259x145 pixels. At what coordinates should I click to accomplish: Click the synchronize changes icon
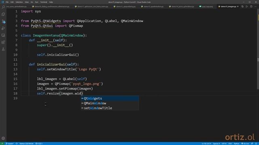tap(17, 143)
